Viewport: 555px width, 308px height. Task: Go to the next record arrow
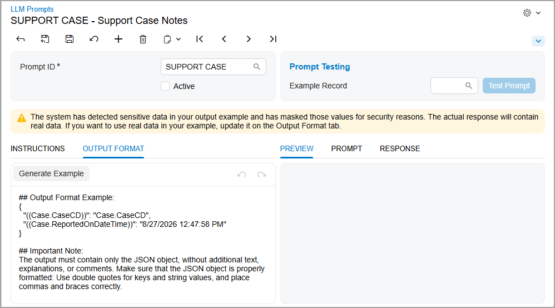click(x=249, y=39)
